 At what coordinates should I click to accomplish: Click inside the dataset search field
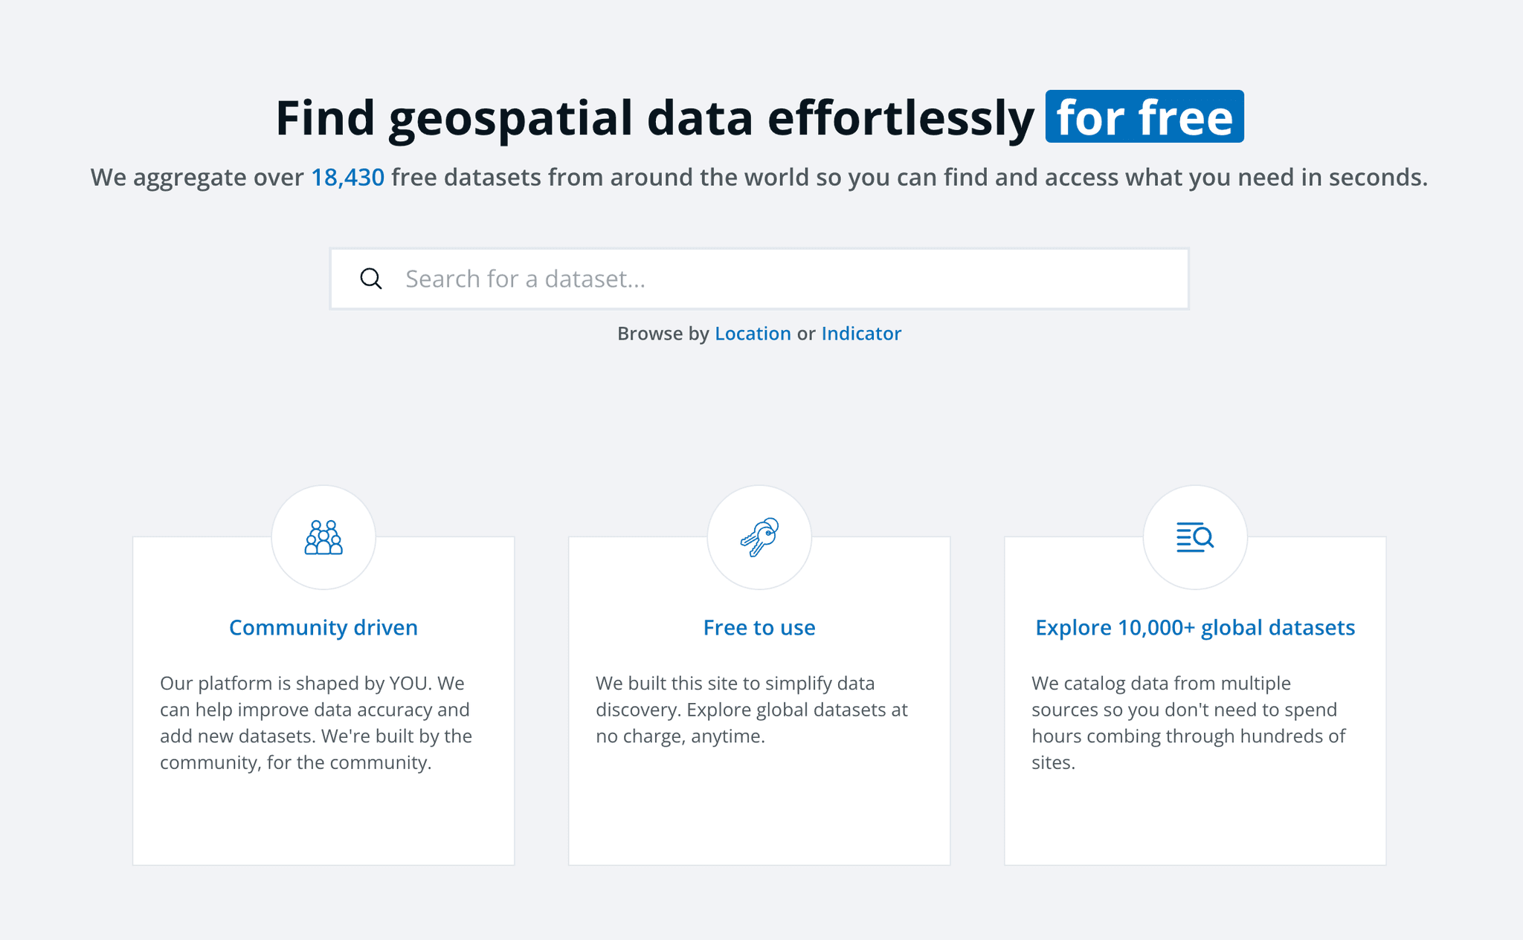[x=744, y=278]
